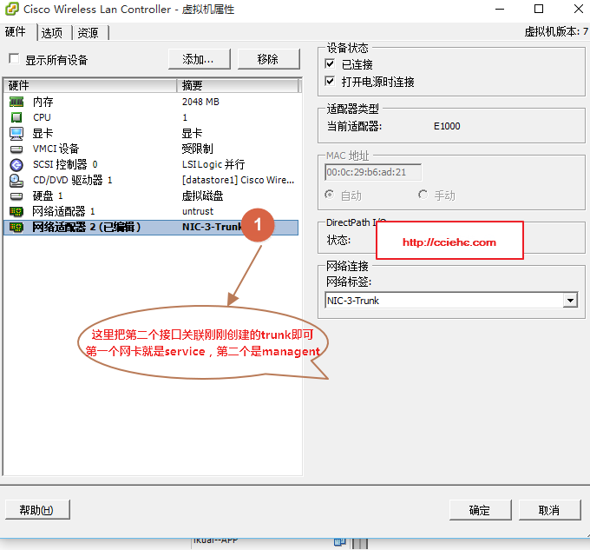The width and height of the screenshot is (590, 550).
Task: Click the 硬盘 1 hard disk icon
Action: [16, 195]
